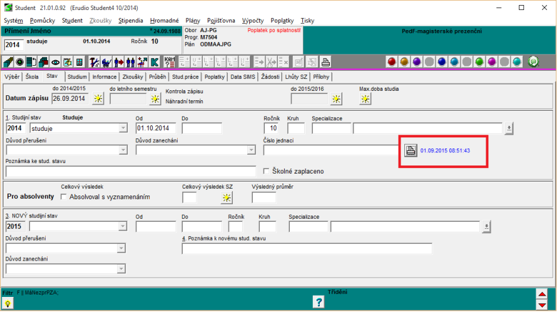Open the NOVÝ studijní stav dropdown

click(x=123, y=227)
